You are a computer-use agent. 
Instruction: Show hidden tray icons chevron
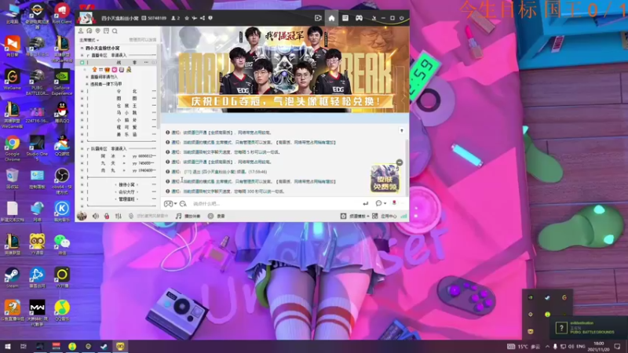pyautogui.click(x=547, y=346)
